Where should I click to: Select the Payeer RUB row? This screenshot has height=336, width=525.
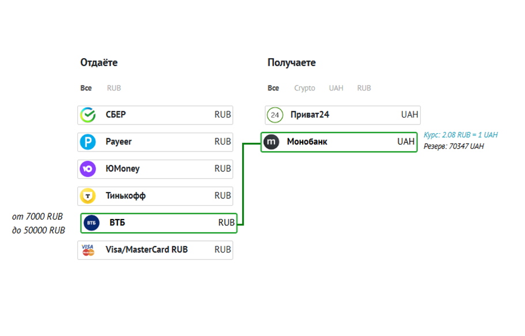click(156, 142)
